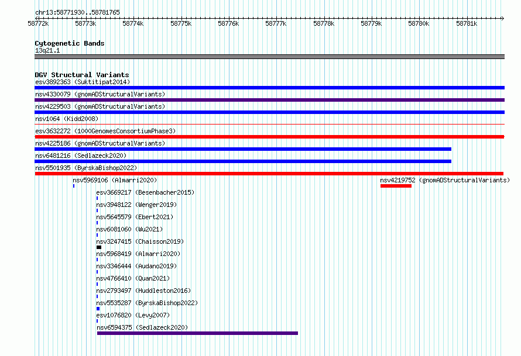The height and width of the screenshot is (356, 521).
Task: Click the small blue mark under nsv5969106
Action: 74,186
